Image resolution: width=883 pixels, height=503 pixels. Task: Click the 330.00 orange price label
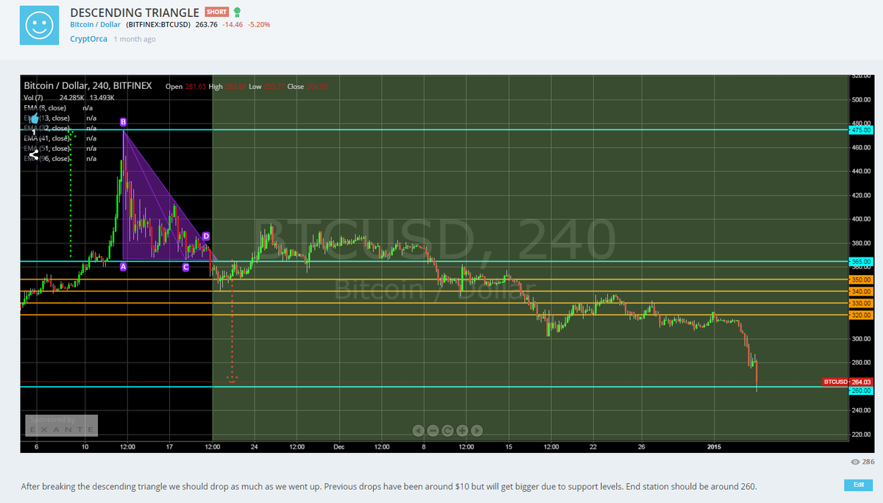click(x=860, y=303)
